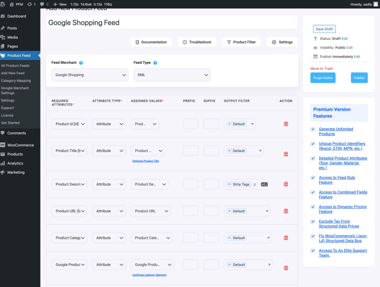This screenshot has width=380, height=287.
Task: Click the Visibility eye icon
Action: (315, 48)
